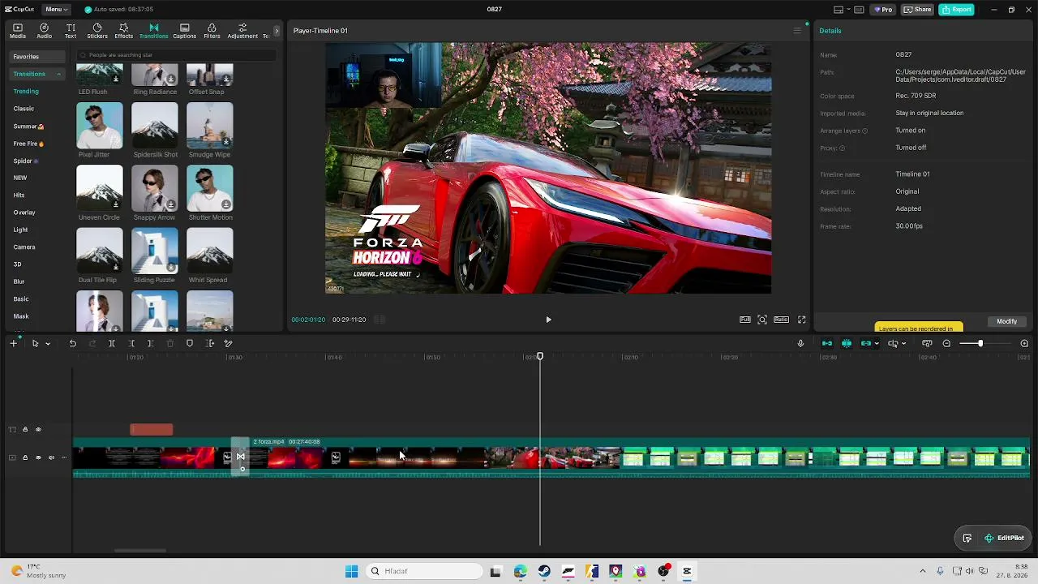1038x584 pixels.
Task: Open more options for the main video track
Action: coord(64,457)
